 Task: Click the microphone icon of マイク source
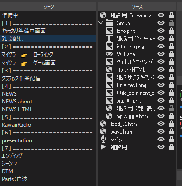[x=103, y=139]
